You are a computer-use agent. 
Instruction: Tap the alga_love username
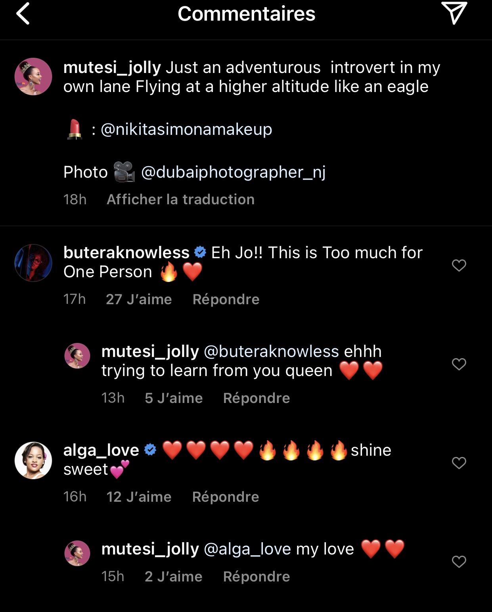pos(101,450)
